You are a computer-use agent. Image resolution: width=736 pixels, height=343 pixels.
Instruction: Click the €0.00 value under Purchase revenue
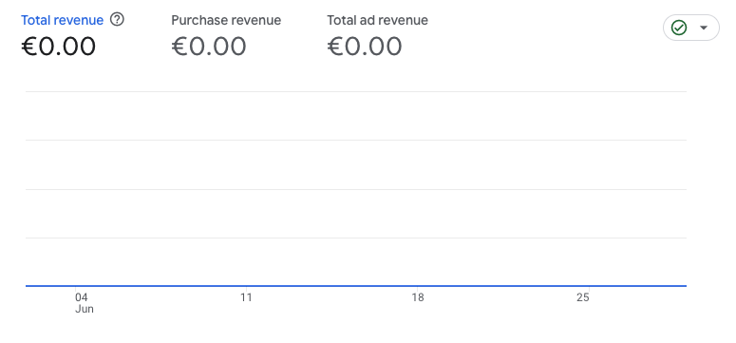pos(209,47)
